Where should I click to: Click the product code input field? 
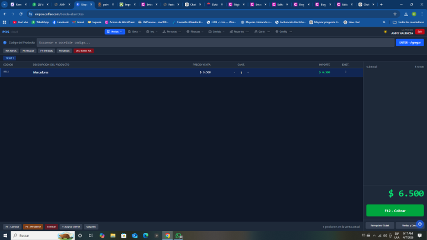coord(213,43)
